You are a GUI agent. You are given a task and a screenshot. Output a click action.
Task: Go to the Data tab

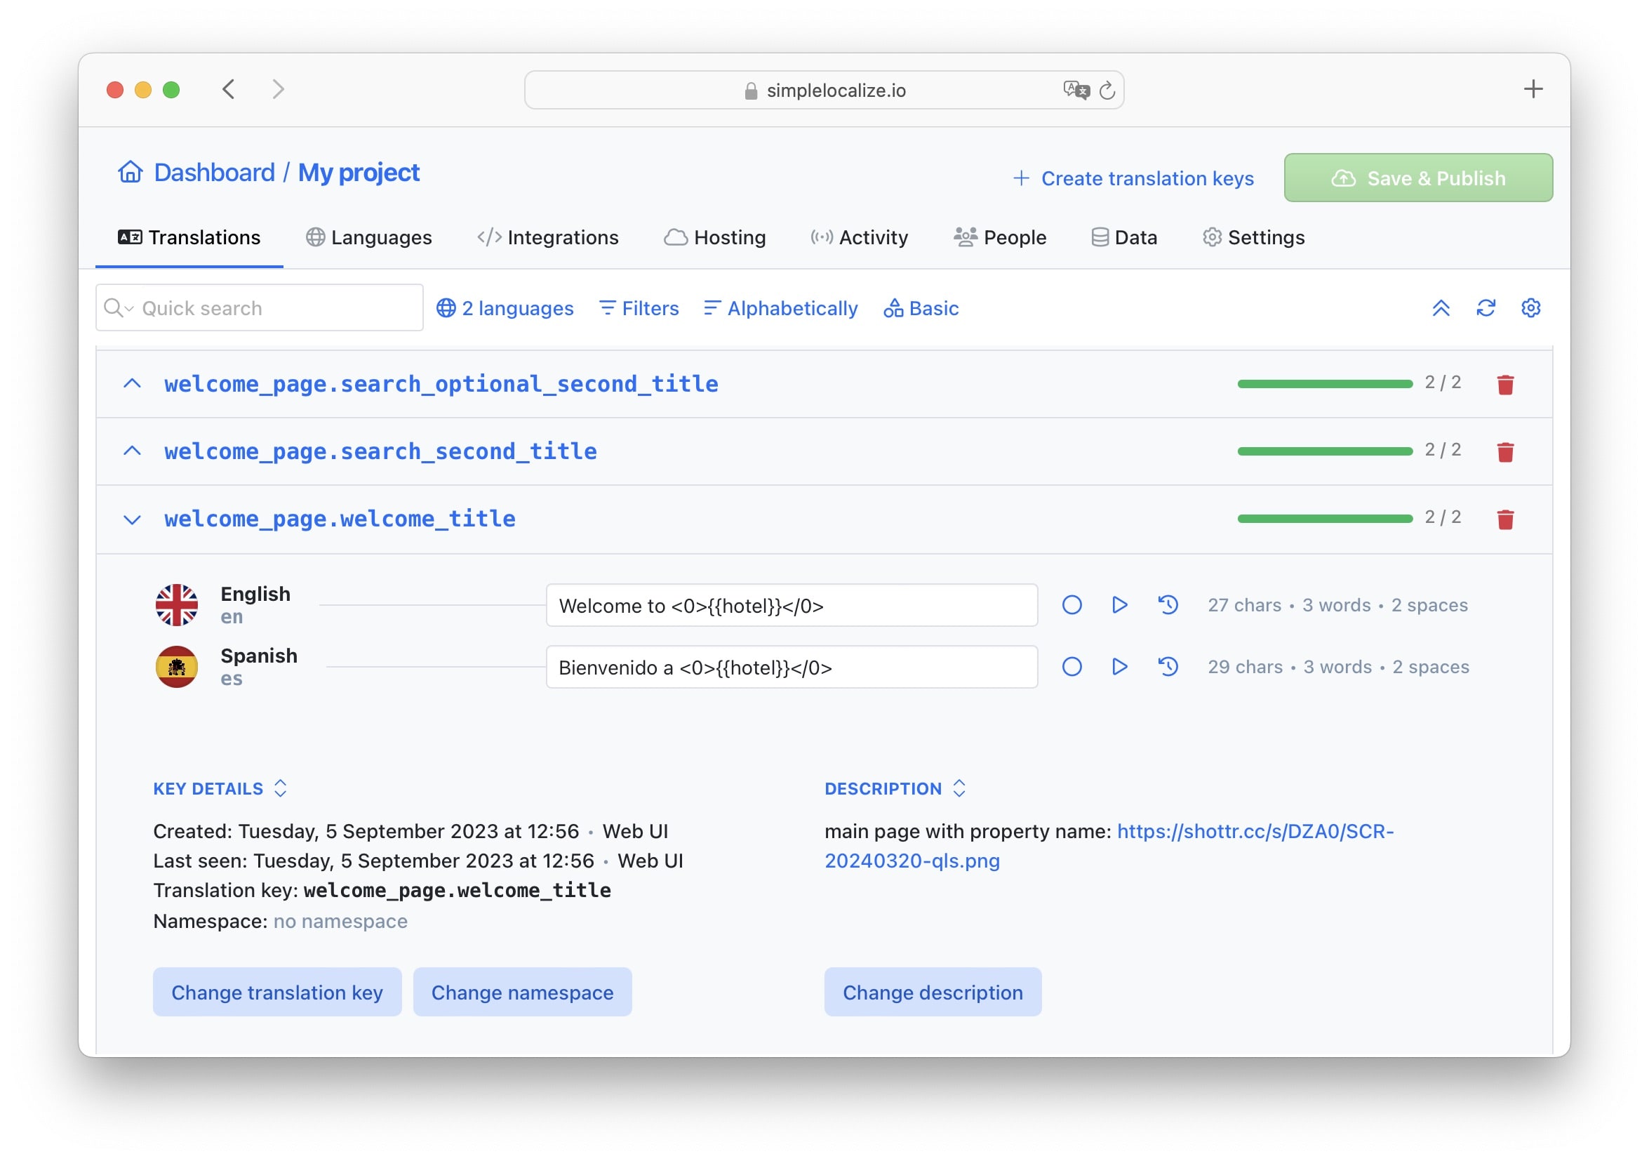[1124, 237]
